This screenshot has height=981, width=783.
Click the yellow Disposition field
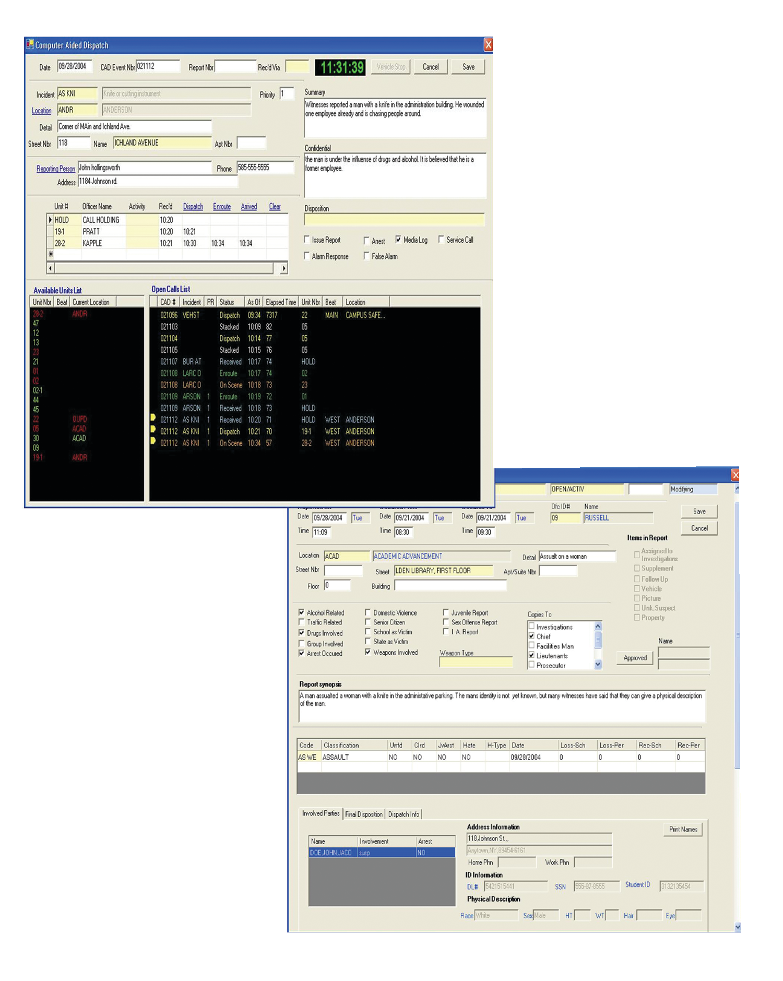394,220
